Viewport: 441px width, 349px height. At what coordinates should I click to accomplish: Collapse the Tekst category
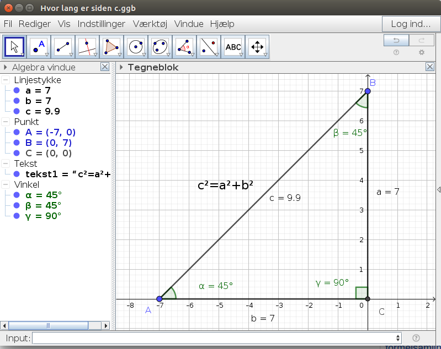coord(6,163)
